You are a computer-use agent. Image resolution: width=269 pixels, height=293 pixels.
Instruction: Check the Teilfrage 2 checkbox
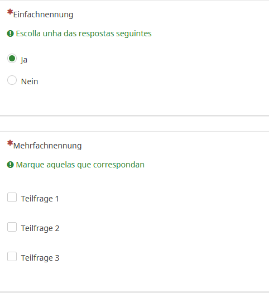(x=12, y=227)
